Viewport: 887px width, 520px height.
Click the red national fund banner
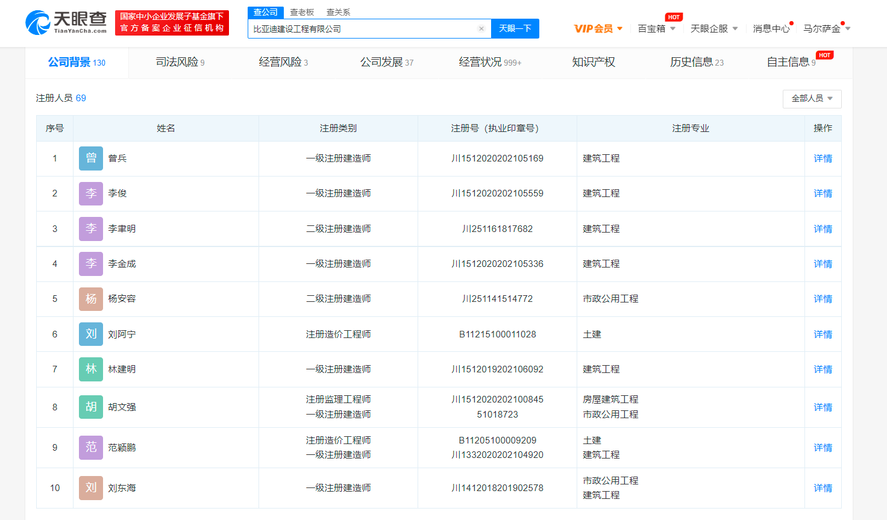point(172,23)
